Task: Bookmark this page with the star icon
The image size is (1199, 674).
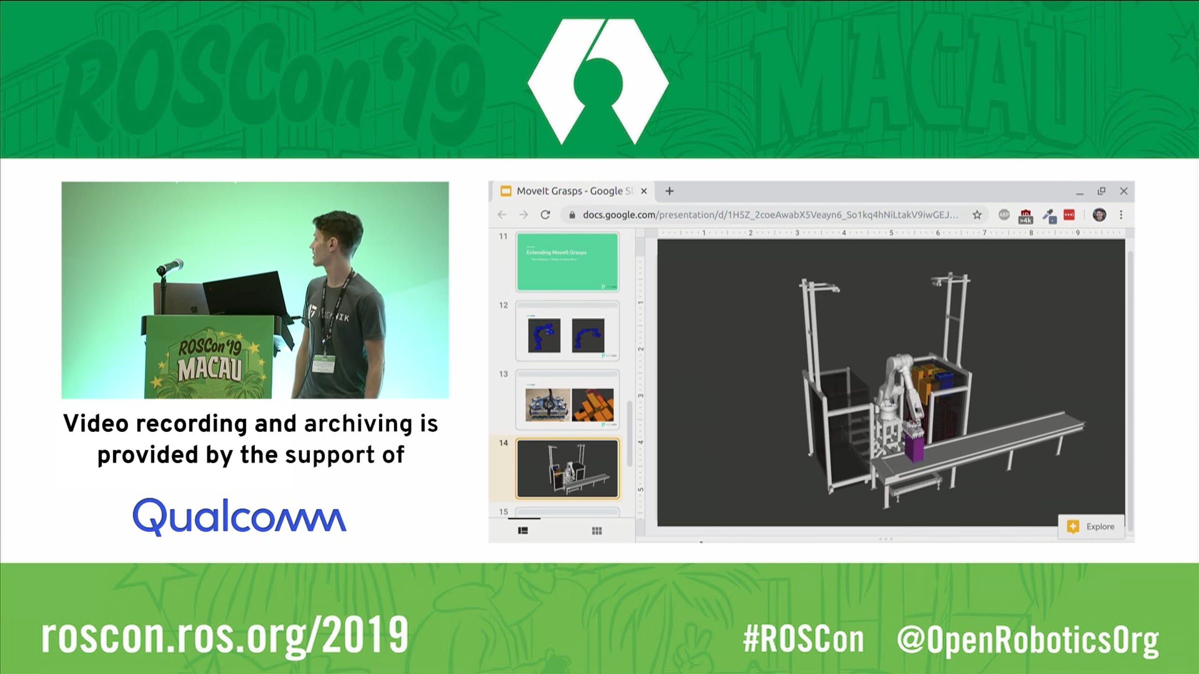Action: (977, 215)
